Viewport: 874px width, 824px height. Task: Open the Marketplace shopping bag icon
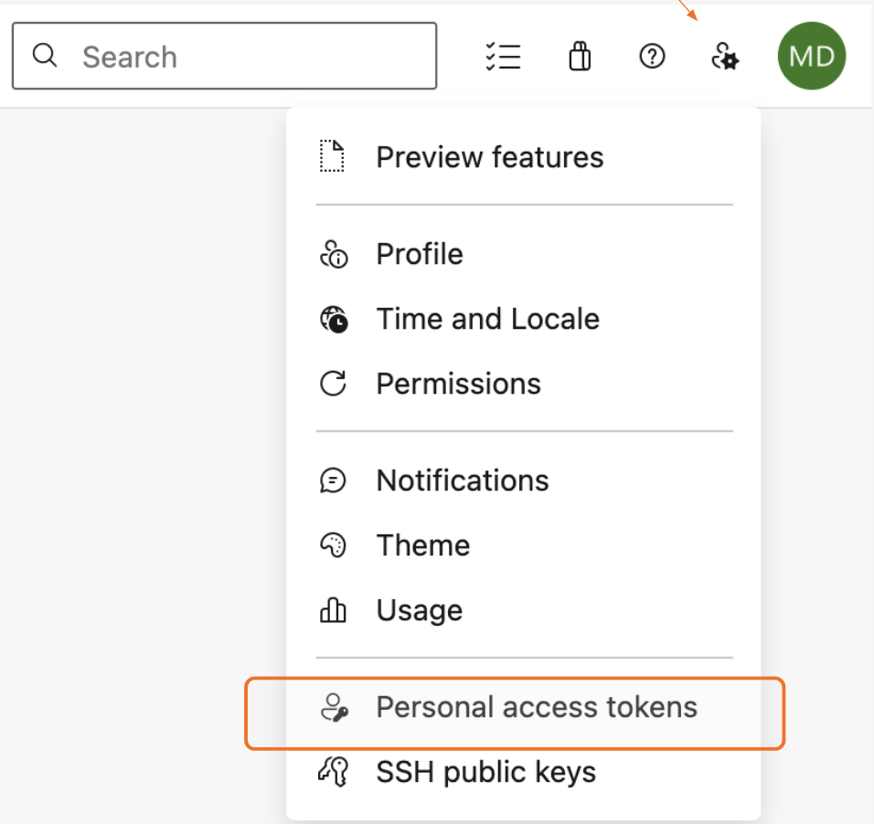pyautogui.click(x=580, y=57)
